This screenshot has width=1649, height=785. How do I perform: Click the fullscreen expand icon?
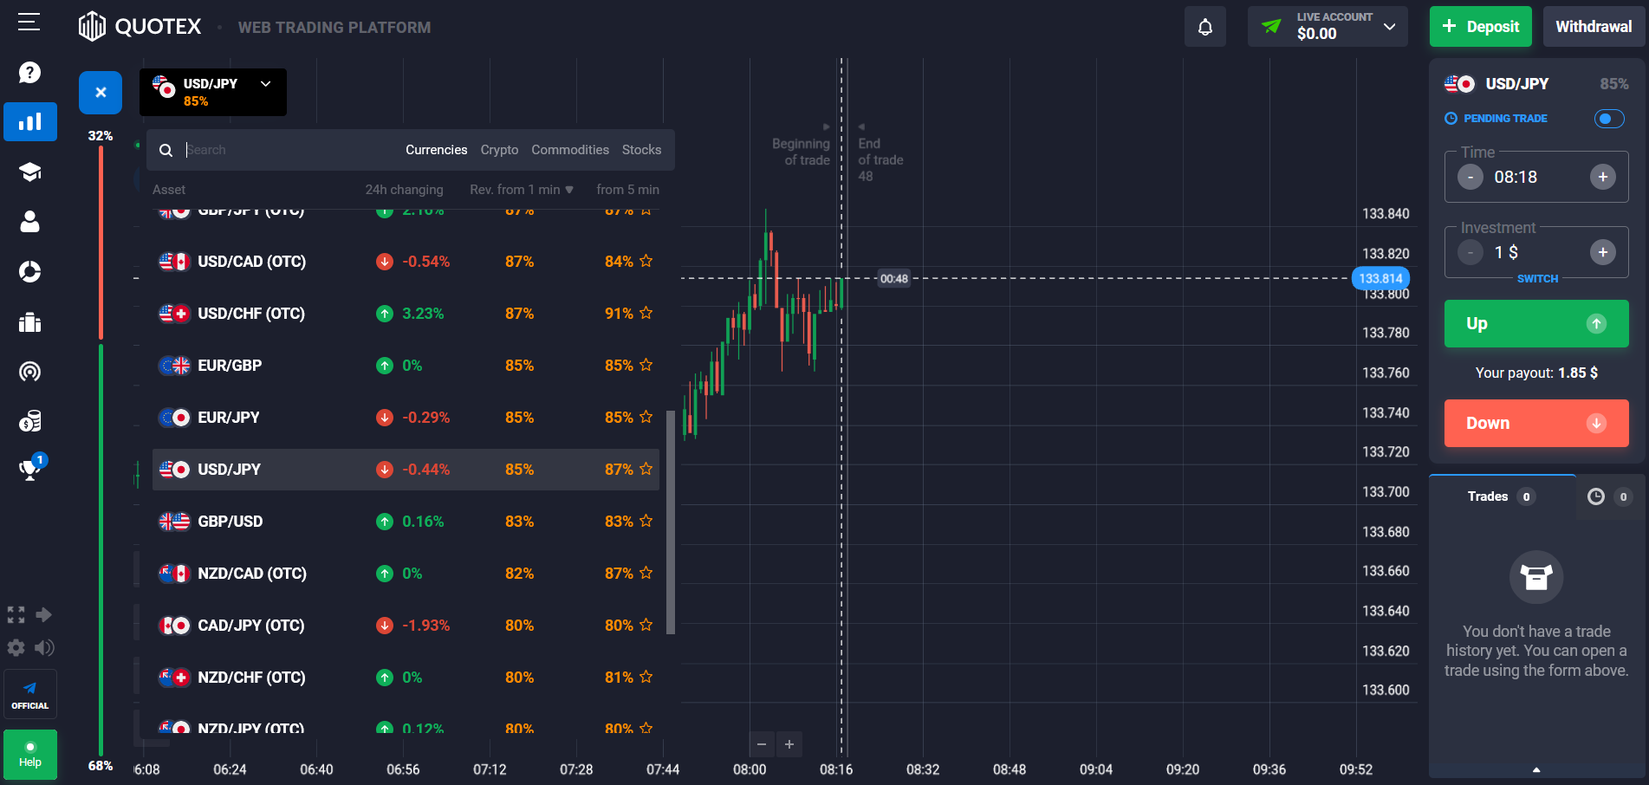click(16, 615)
